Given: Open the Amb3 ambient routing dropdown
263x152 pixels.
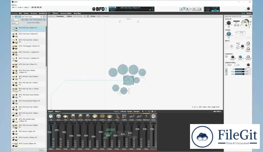Looking at the screenshot, I should coord(248,74).
